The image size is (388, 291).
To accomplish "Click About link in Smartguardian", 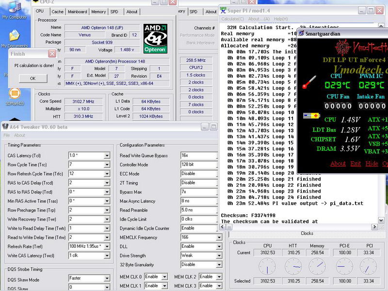I will point(338,163).
